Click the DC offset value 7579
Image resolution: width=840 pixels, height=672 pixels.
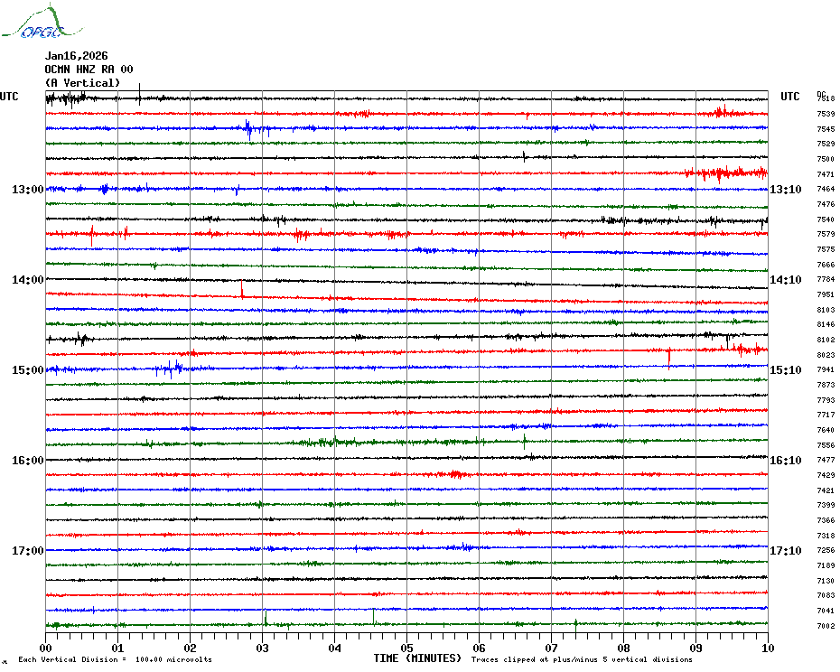[x=826, y=234]
